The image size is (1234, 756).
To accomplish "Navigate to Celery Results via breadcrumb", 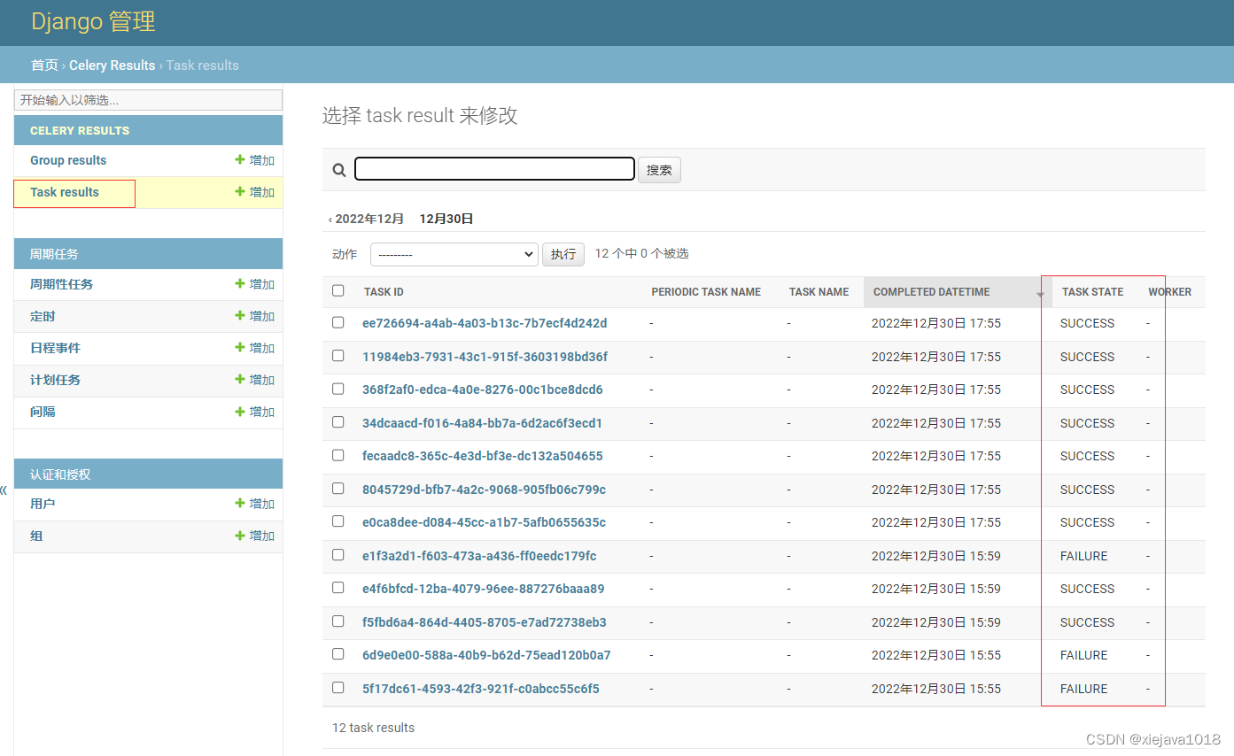I will click(112, 65).
